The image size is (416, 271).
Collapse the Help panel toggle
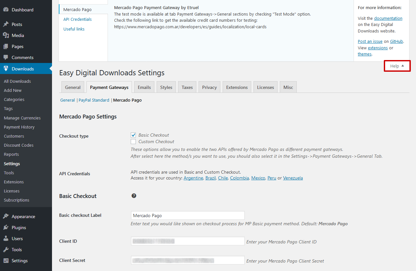(397, 66)
